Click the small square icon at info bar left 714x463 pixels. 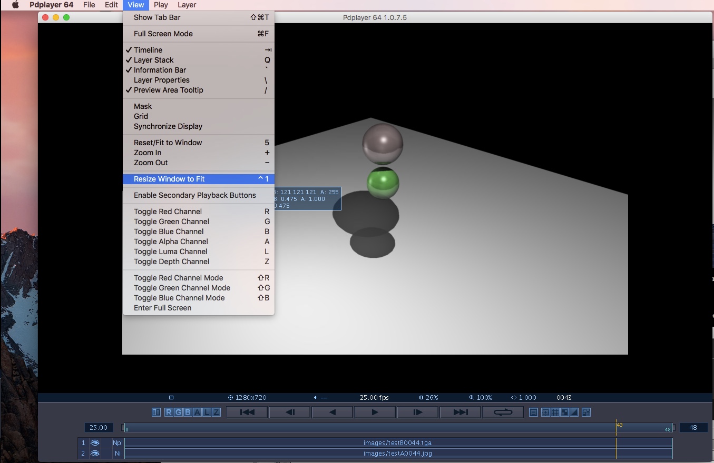click(171, 398)
